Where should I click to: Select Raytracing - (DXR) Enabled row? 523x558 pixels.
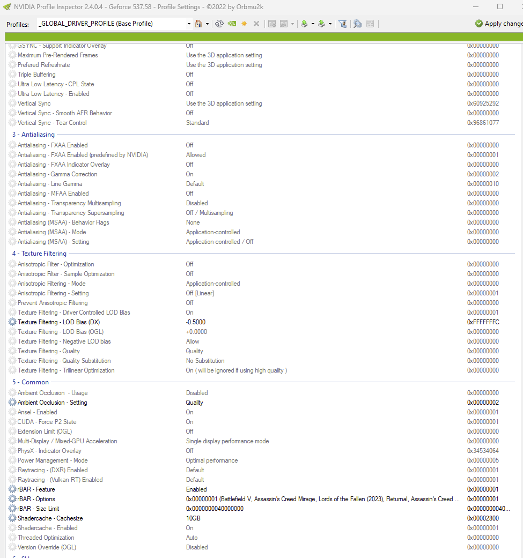point(261,470)
